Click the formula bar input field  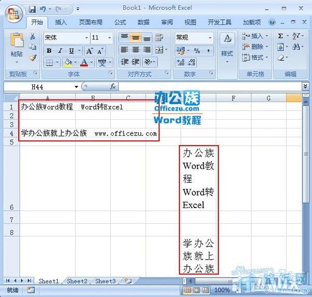coord(210,86)
